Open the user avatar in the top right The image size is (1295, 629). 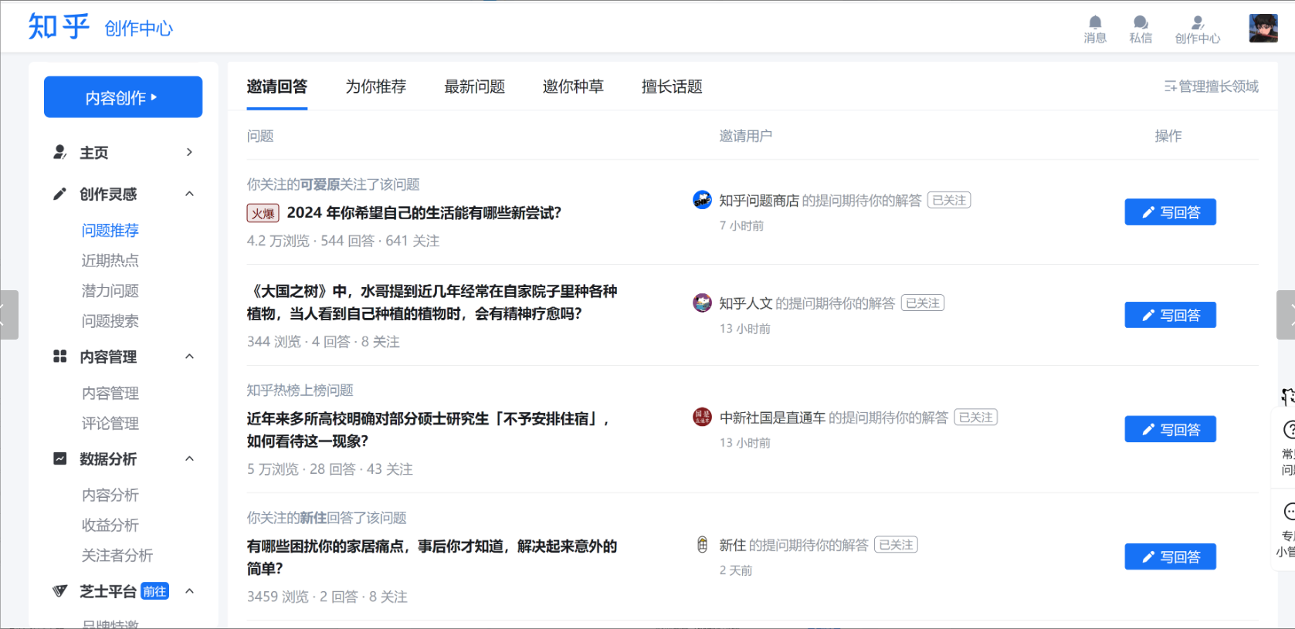[x=1263, y=29]
